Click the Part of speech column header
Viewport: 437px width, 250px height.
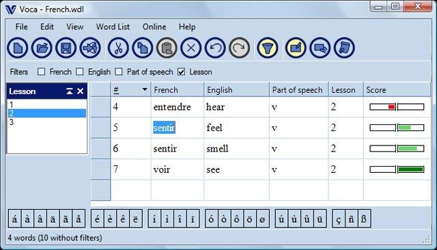tap(299, 89)
